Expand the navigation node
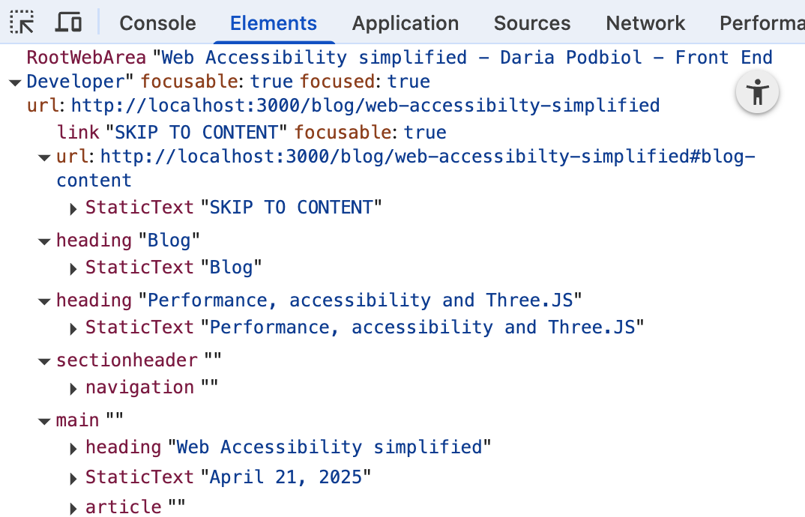The height and width of the screenshot is (517, 805). (x=73, y=387)
